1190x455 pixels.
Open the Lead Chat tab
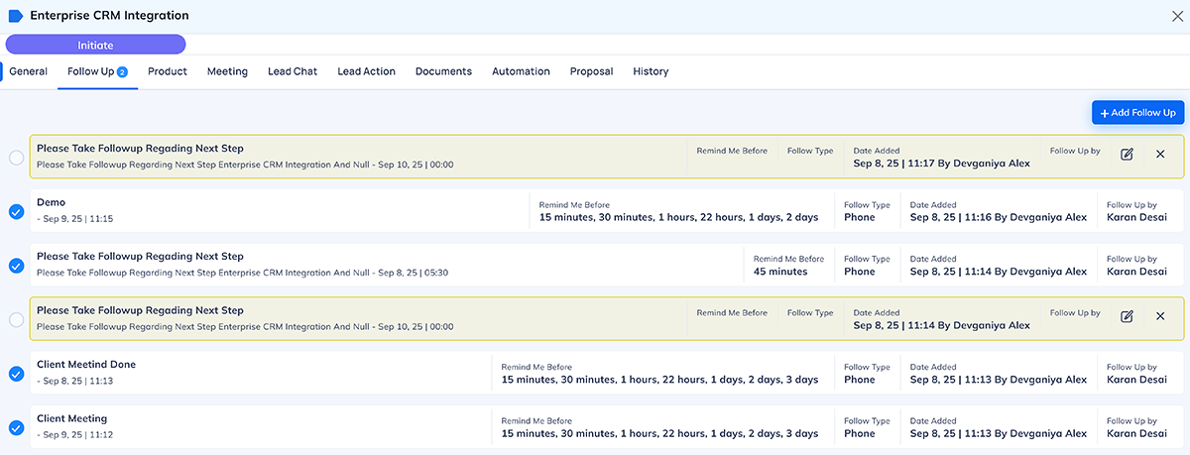pos(293,71)
